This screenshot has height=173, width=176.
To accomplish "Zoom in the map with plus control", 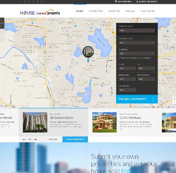I will [174, 99].
